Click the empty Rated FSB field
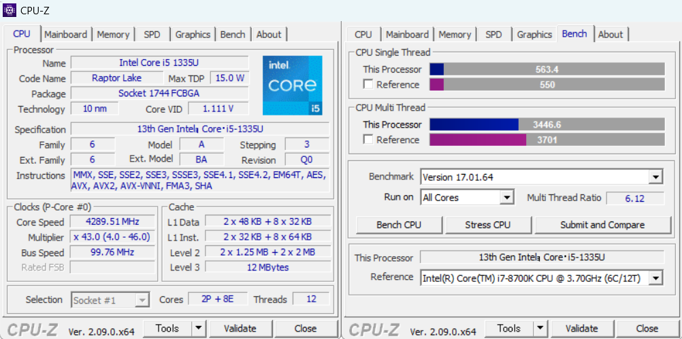Screen dimensions: 682x339 [112, 268]
